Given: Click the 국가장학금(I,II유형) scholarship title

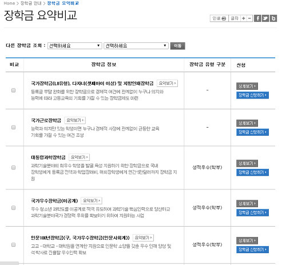Looking at the screenshot, I should click(x=92, y=84).
